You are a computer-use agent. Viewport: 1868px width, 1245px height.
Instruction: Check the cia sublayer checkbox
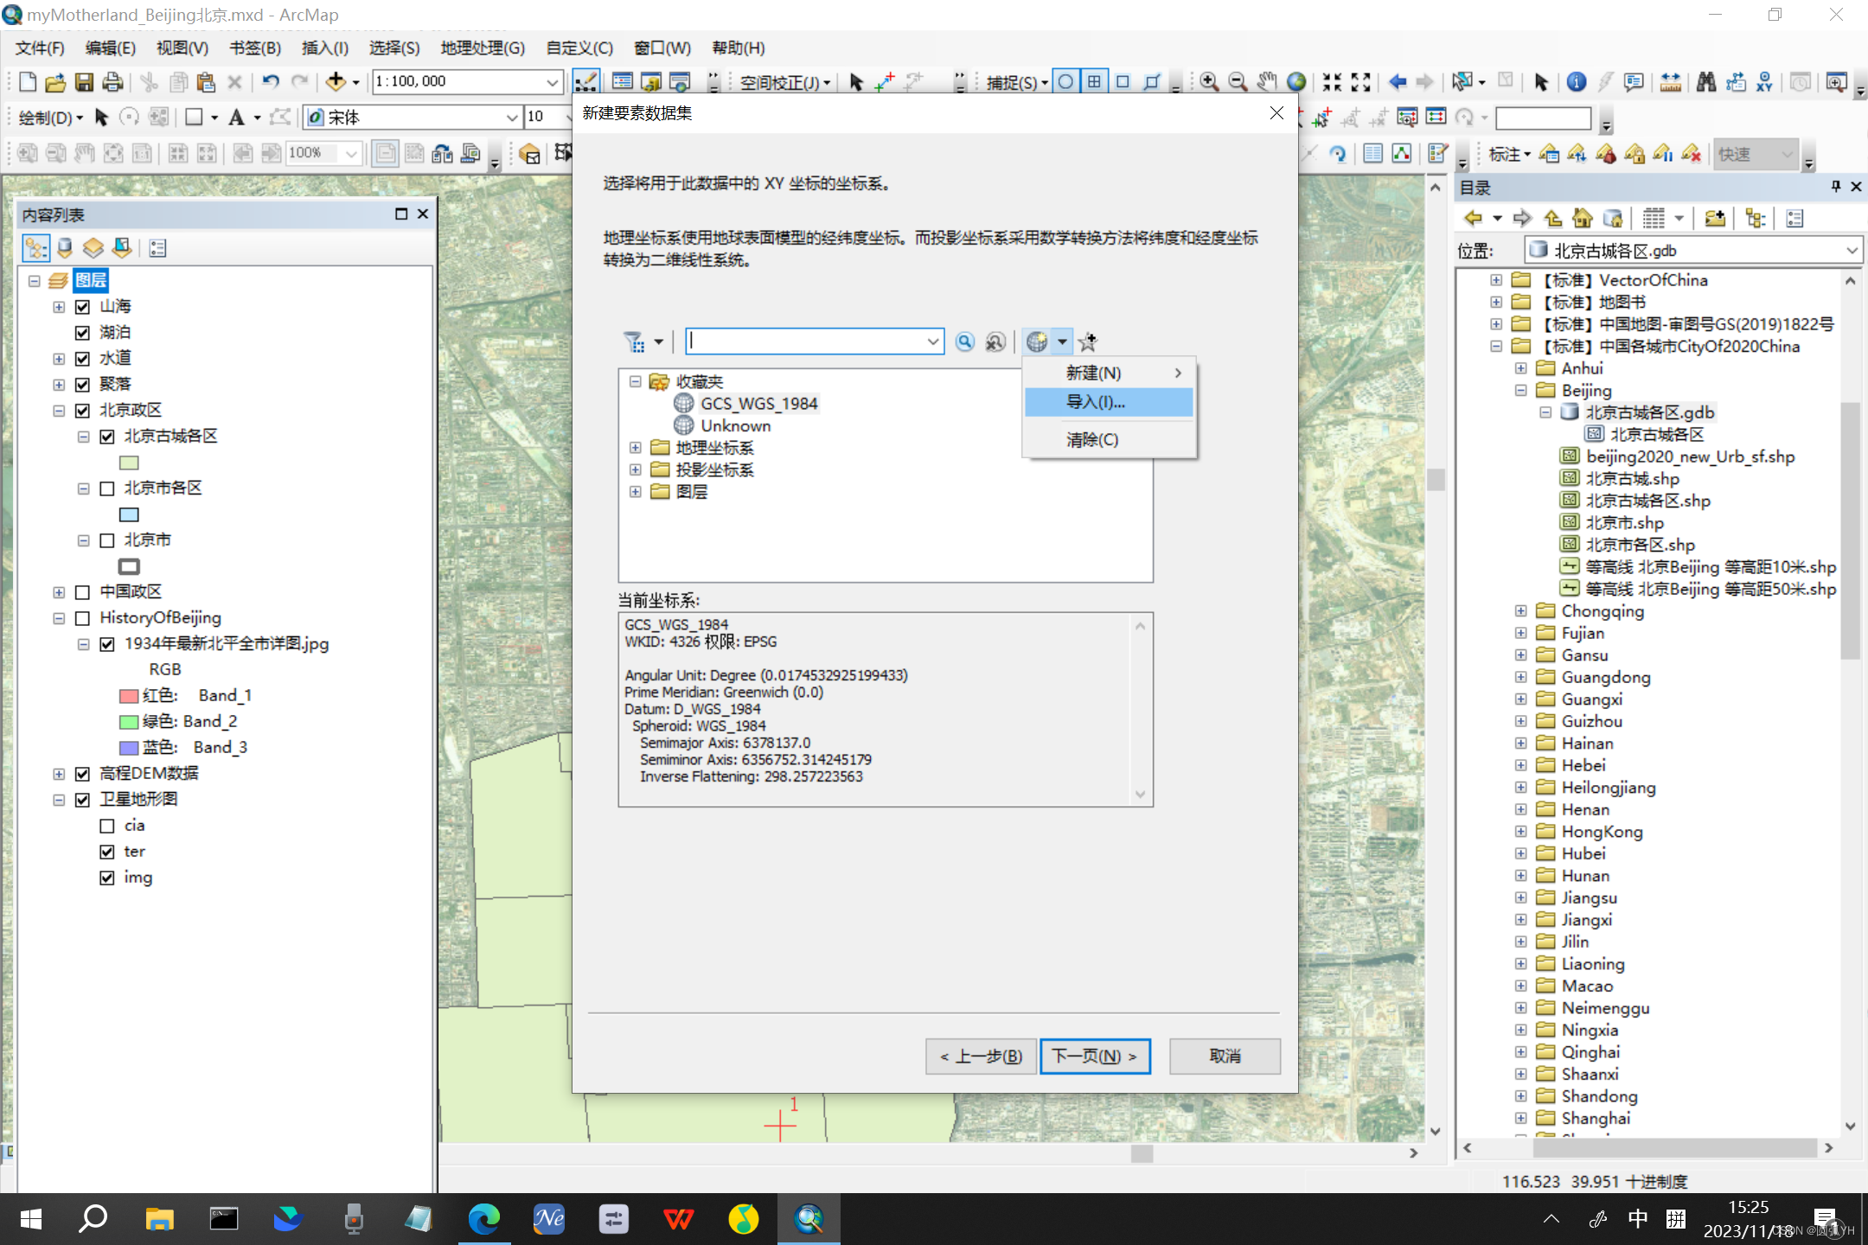click(x=107, y=826)
